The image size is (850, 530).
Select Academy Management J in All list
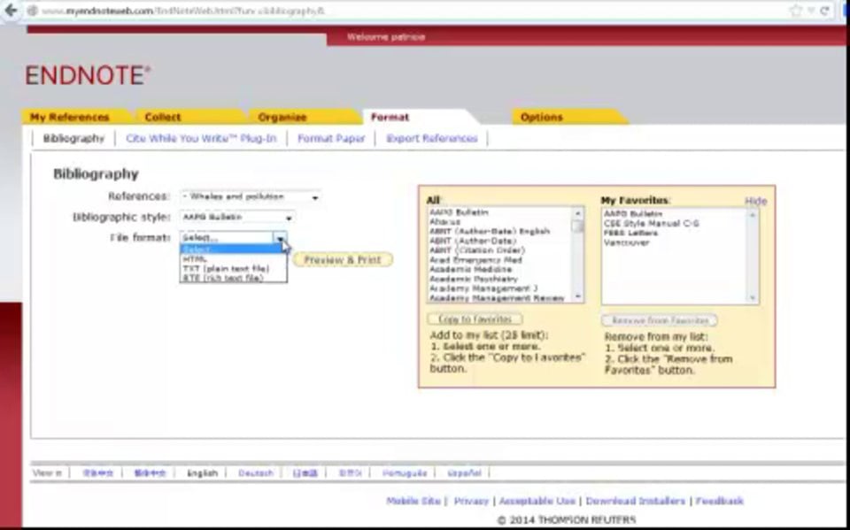pyautogui.click(x=483, y=288)
